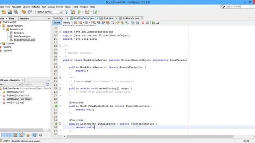Click the New Project icon in main toolbar
The image size is (255, 143).
tap(4, 12)
